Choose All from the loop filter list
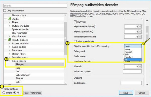Image resolution: width=151 pixels, height=97 pixels. click(133, 60)
